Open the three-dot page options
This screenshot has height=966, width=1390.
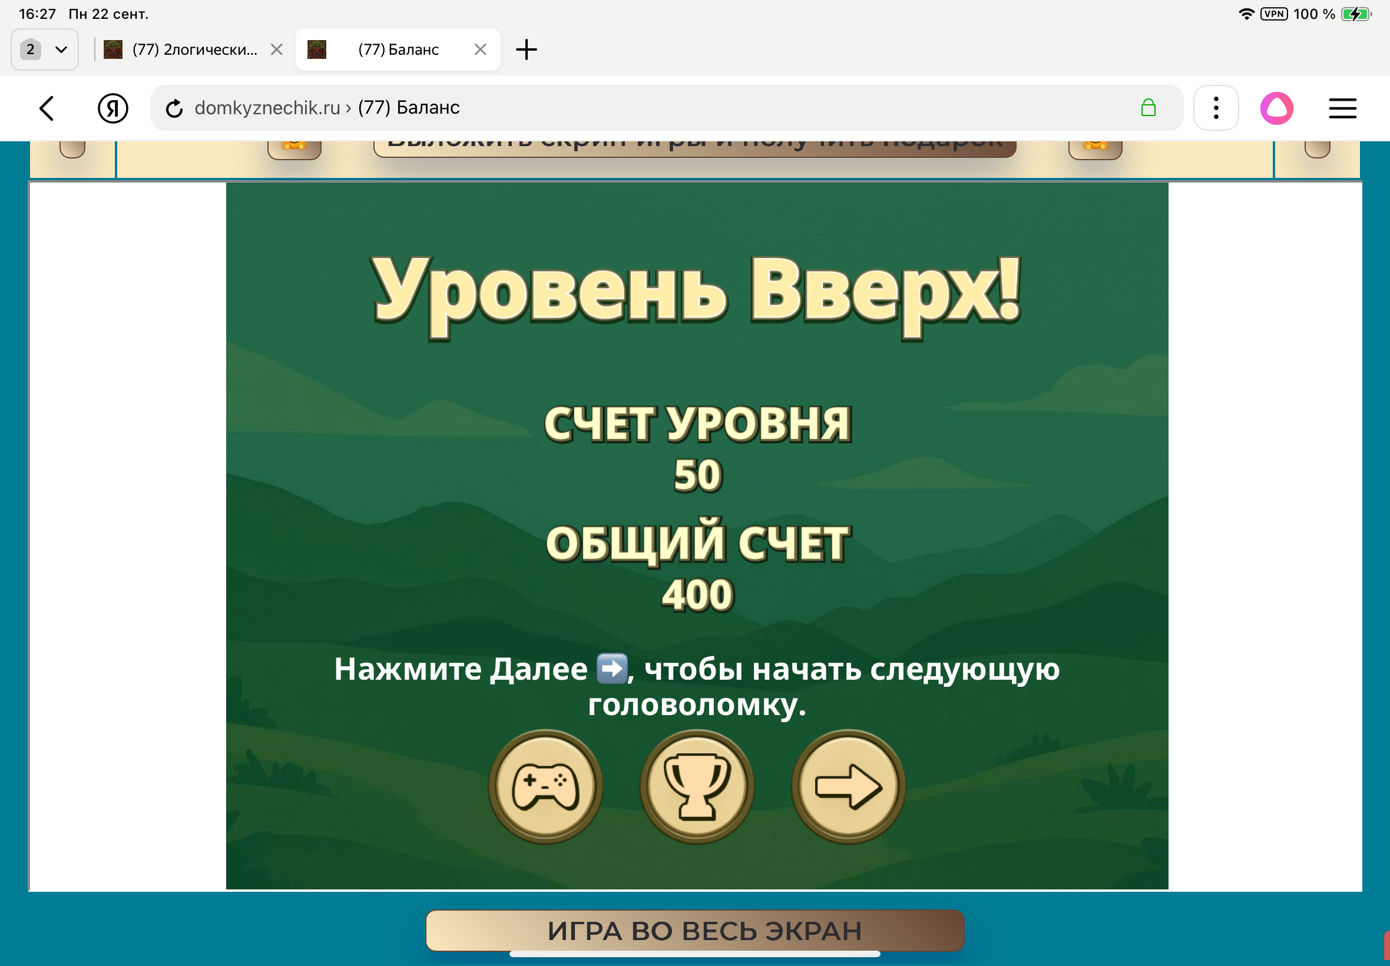click(x=1216, y=108)
